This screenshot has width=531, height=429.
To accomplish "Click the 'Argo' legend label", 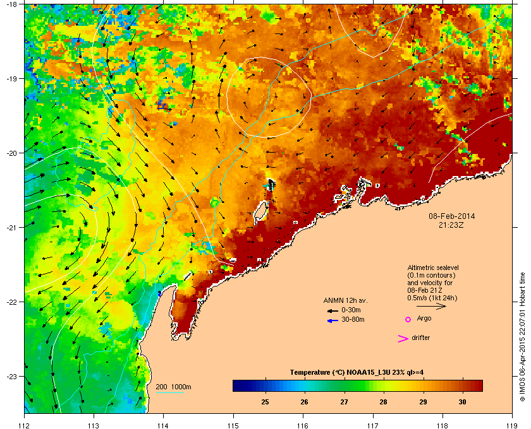I will tap(424, 319).
